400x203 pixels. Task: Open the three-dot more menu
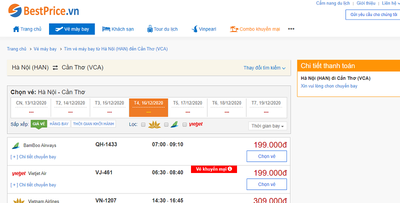[x=291, y=29]
